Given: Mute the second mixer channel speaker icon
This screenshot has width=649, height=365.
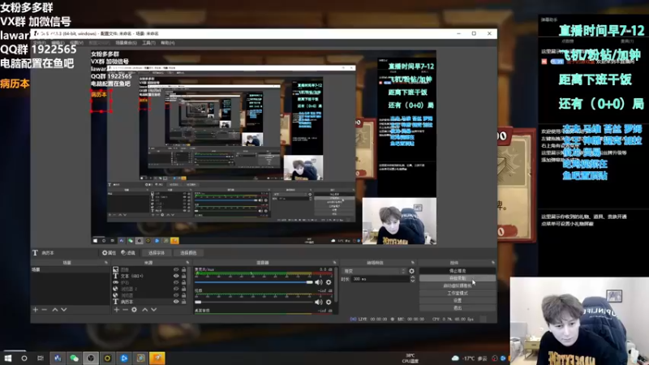Looking at the screenshot, I should pyautogui.click(x=318, y=302).
